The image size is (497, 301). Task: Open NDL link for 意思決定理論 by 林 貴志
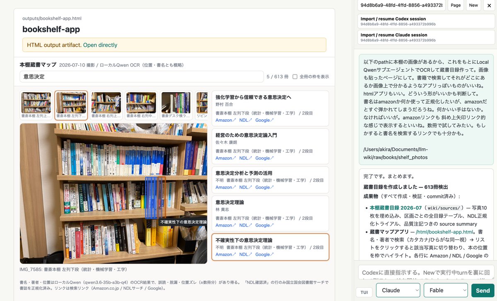[246, 225]
